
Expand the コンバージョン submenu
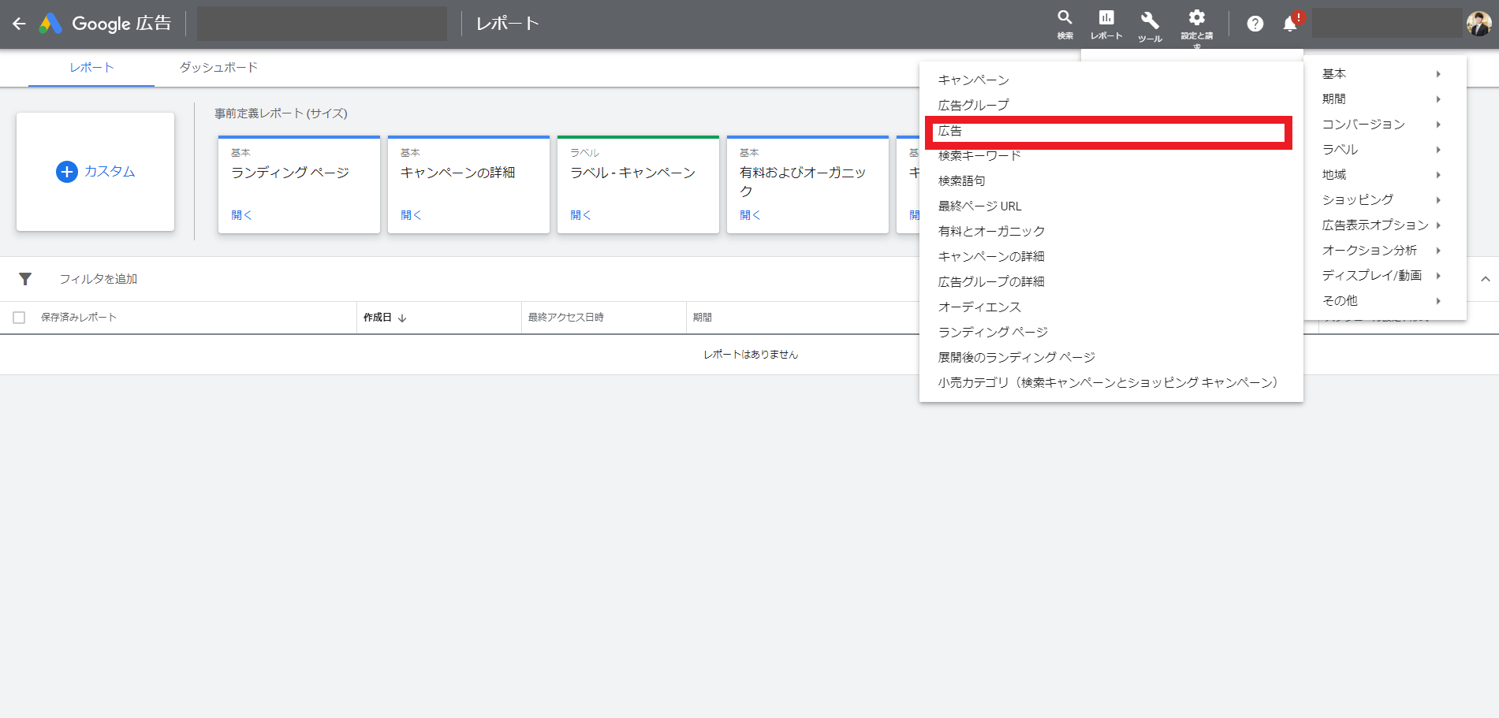coord(1385,125)
